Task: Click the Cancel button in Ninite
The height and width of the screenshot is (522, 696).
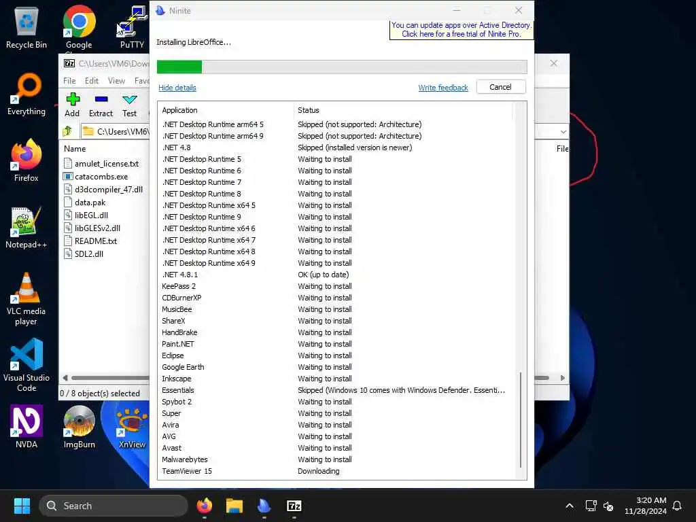Action: (501, 87)
